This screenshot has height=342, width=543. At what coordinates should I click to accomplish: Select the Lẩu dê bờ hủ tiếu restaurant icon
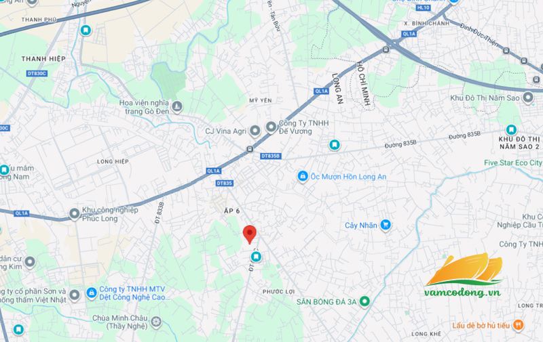click(518, 324)
